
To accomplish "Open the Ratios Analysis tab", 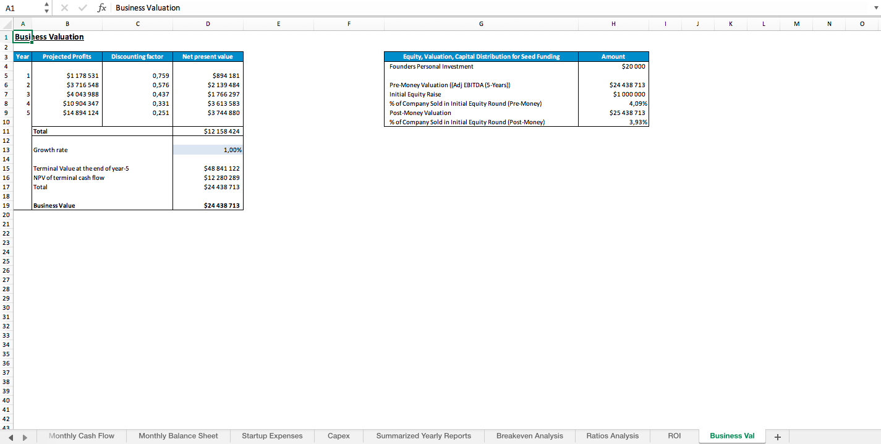I will [613, 436].
